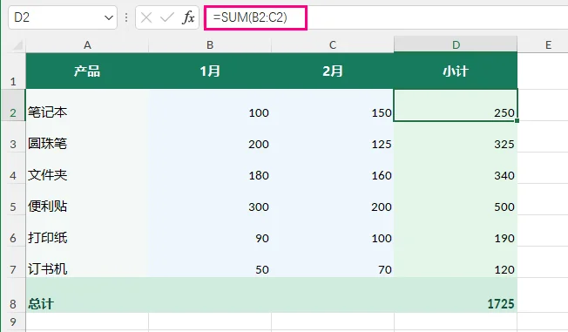Click the 1月 value 180 for 文件夹

tap(210, 168)
